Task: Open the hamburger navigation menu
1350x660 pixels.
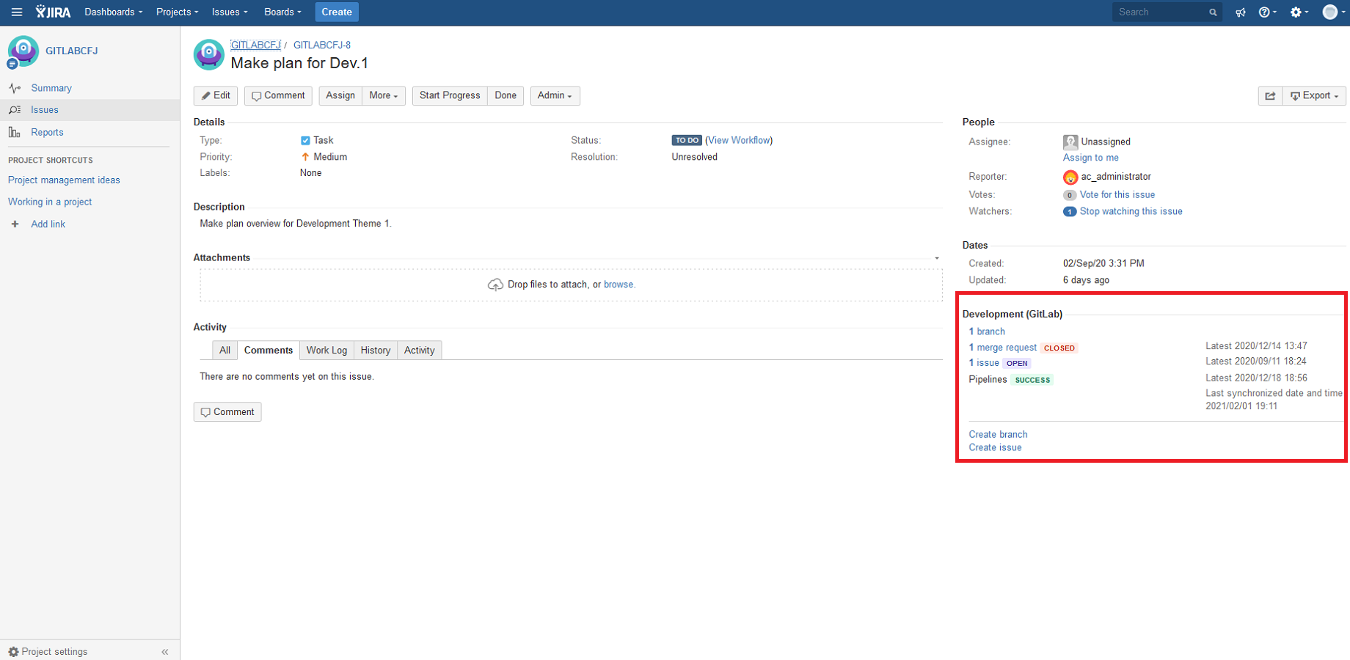Action: 17,12
